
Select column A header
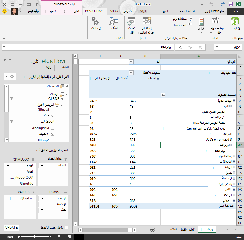198,56
